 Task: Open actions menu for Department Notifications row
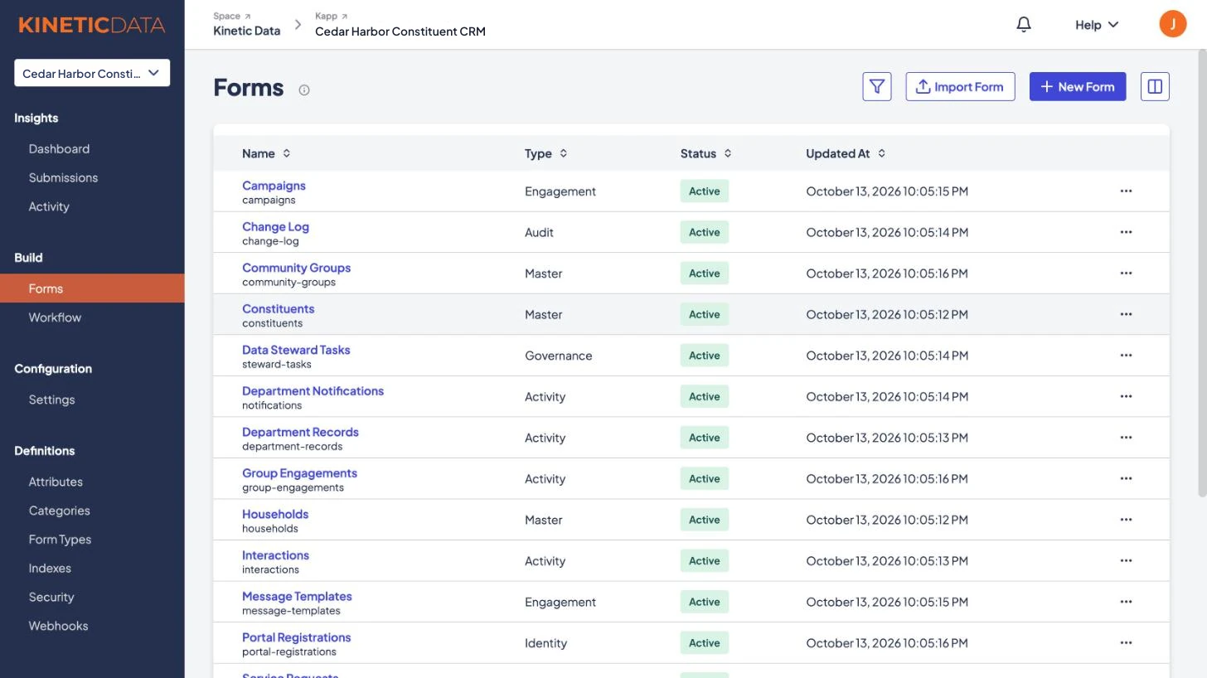pos(1126,396)
